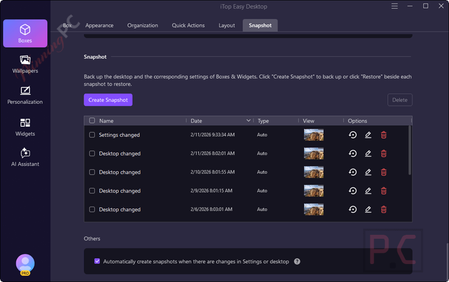Screen dimensions: 449x282
Task: Click the Delete button above table
Action: tap(400, 100)
